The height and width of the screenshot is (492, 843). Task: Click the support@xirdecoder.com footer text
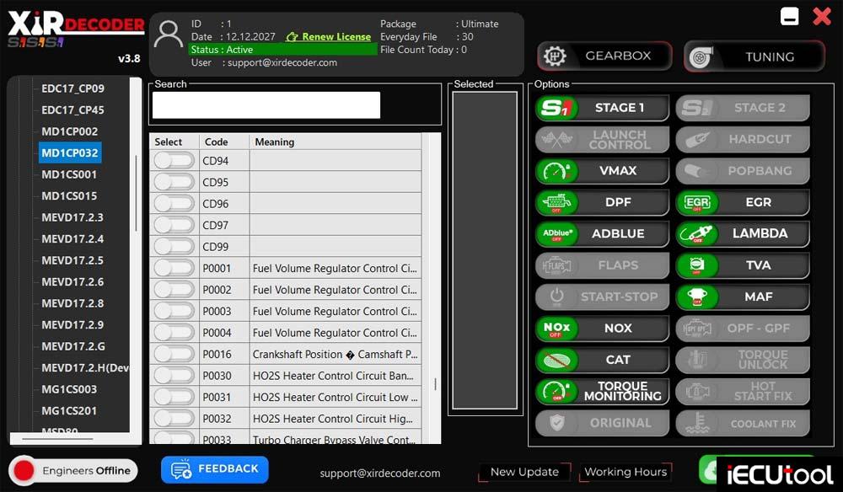click(380, 473)
